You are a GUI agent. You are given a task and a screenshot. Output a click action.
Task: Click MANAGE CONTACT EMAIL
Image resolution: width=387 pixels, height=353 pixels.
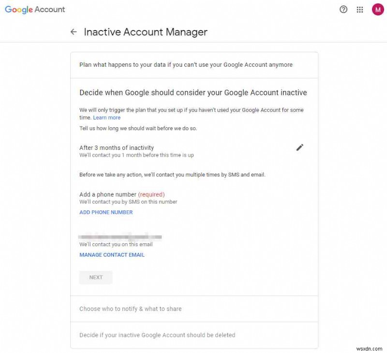(x=112, y=255)
